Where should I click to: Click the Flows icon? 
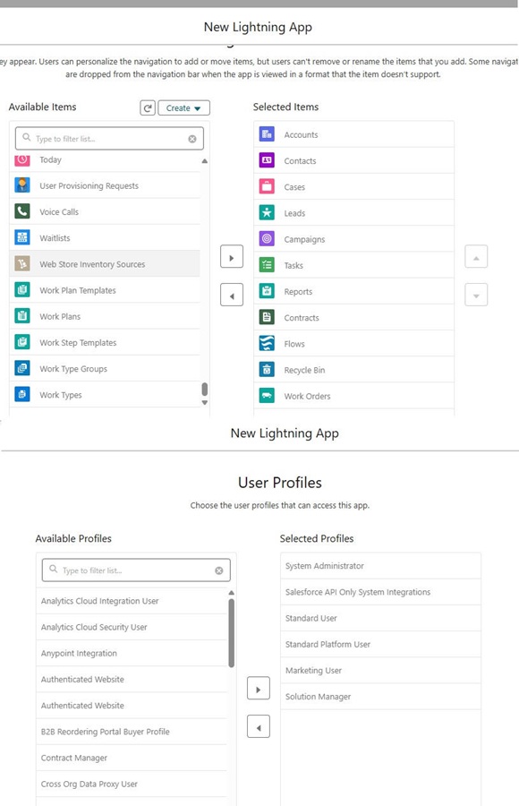[267, 343]
